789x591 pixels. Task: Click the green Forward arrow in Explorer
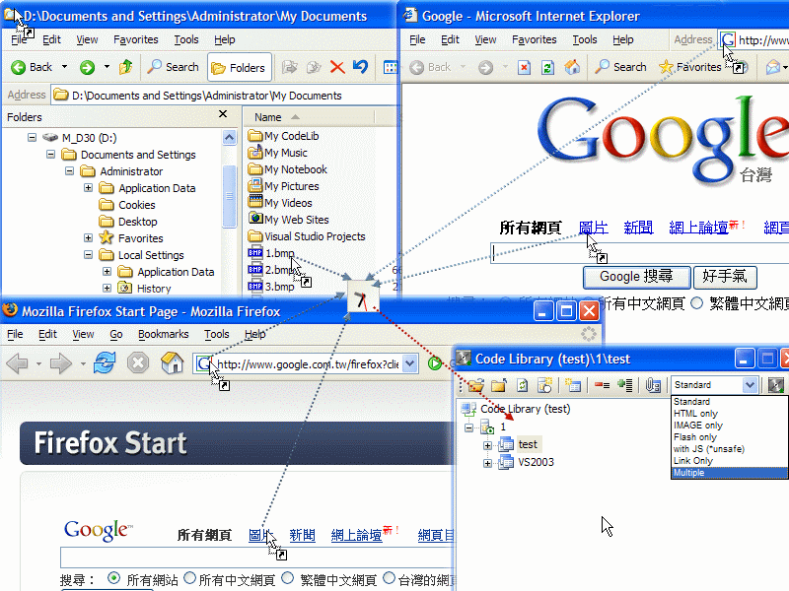[87, 67]
